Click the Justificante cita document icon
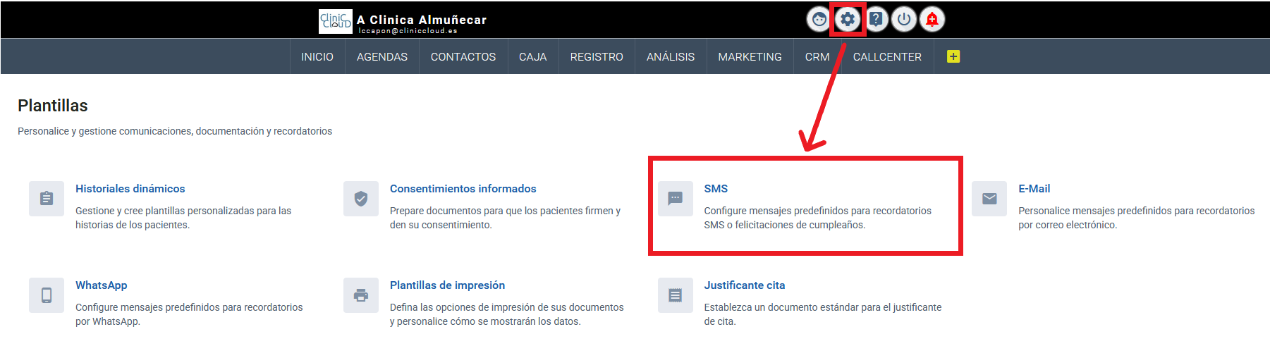 [x=676, y=295]
